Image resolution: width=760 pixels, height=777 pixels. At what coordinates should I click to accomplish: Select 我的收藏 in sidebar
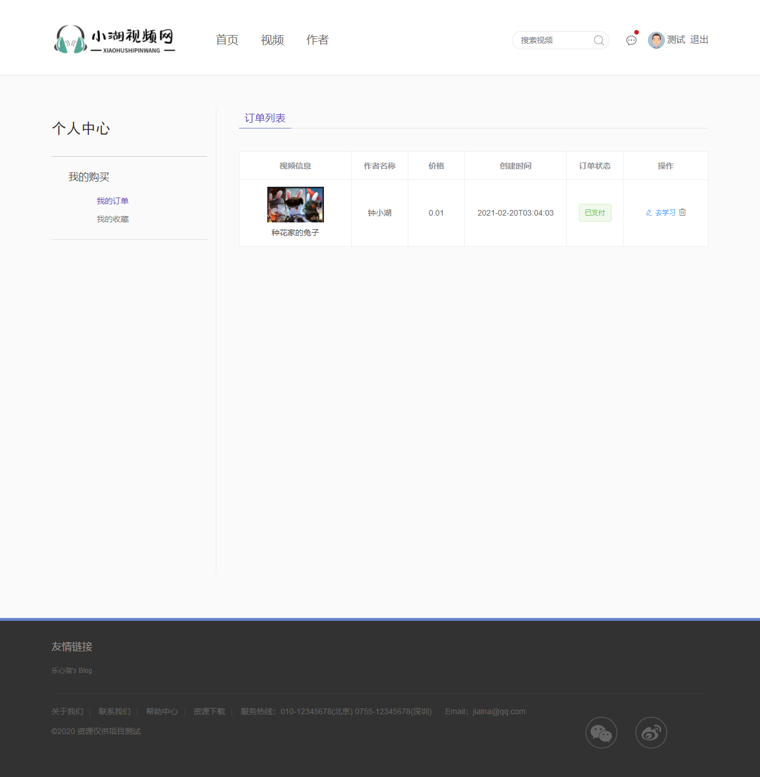[113, 219]
